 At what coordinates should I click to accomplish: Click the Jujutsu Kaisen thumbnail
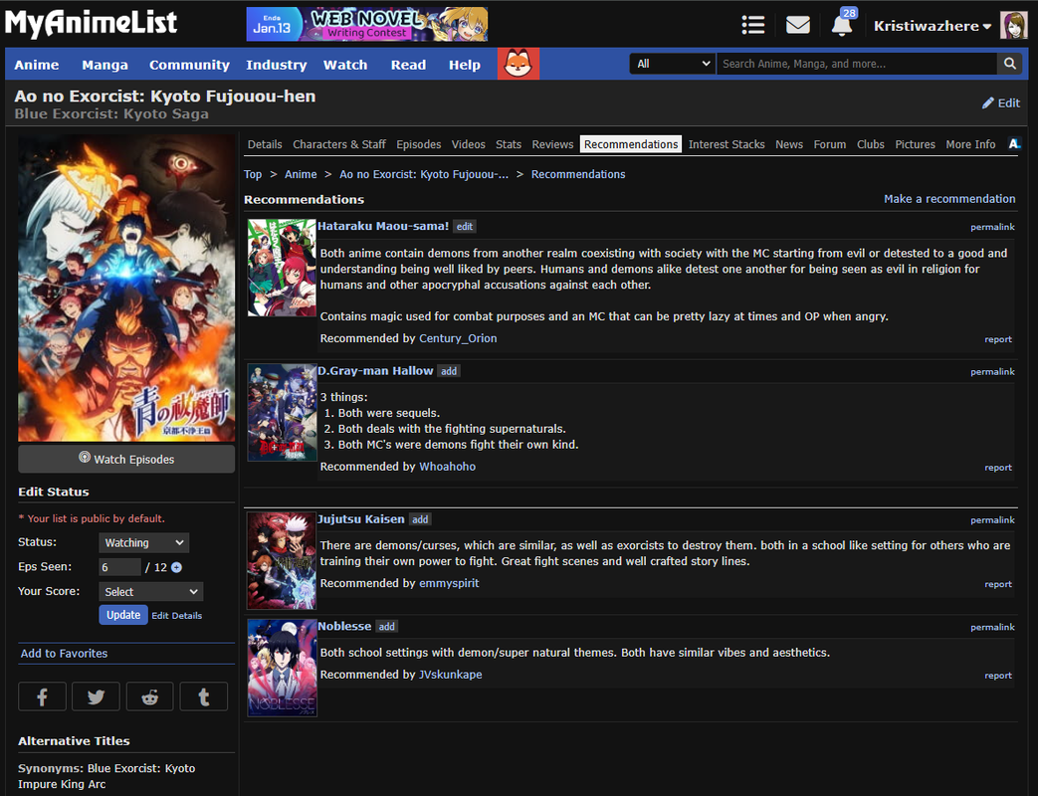coord(282,560)
